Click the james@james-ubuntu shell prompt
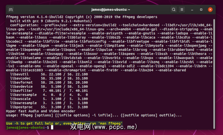The height and width of the screenshot is (135, 223). pyautogui.click(x=28, y=127)
